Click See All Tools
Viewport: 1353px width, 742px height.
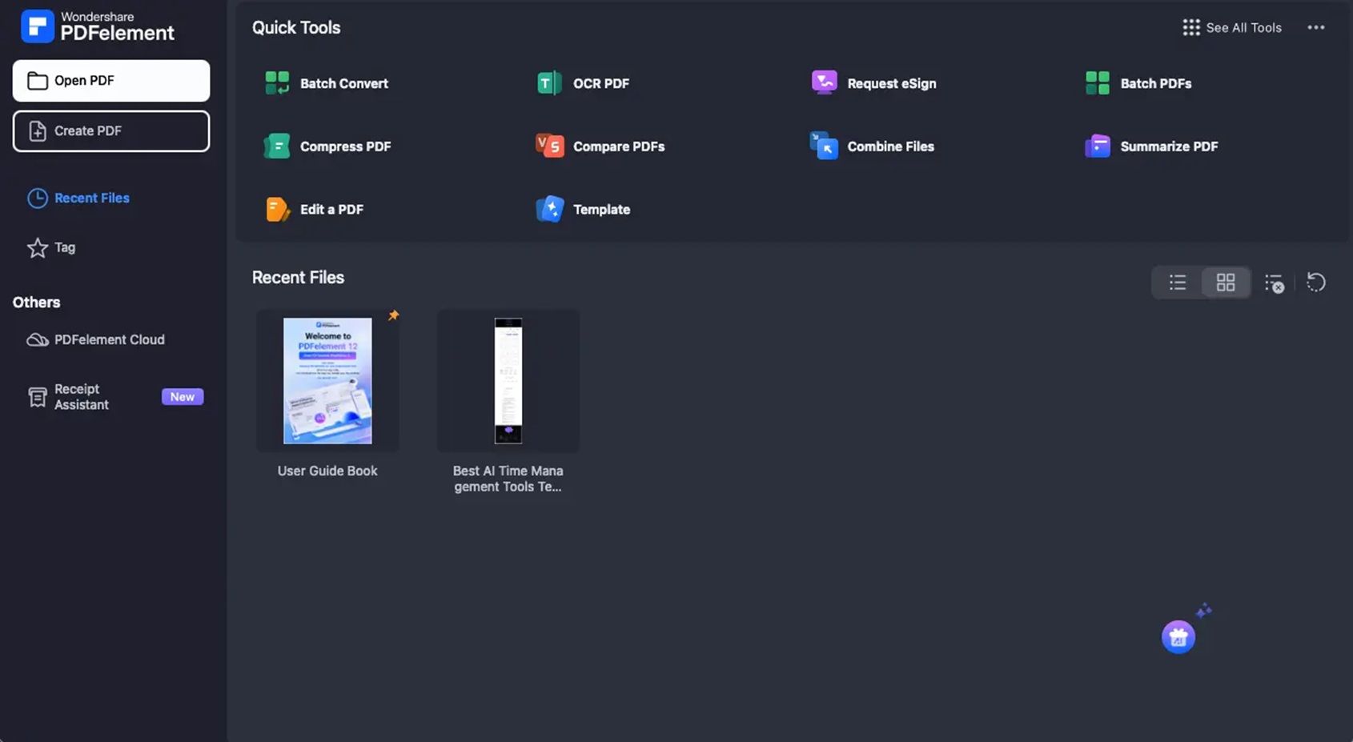click(1232, 27)
